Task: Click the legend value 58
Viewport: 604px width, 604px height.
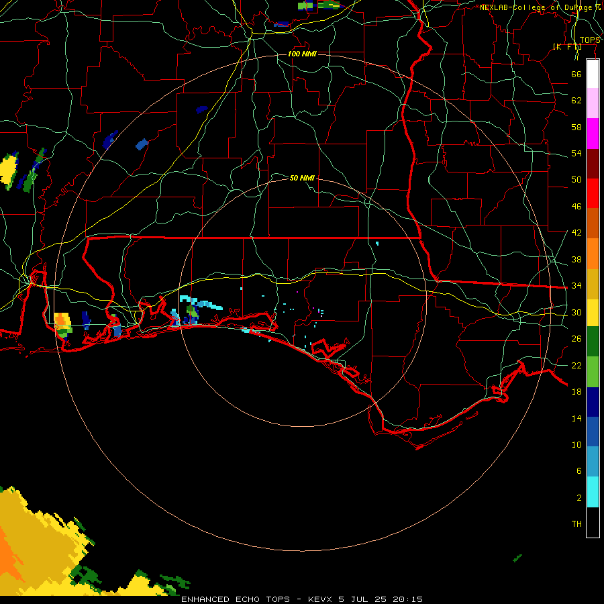Action: click(576, 127)
